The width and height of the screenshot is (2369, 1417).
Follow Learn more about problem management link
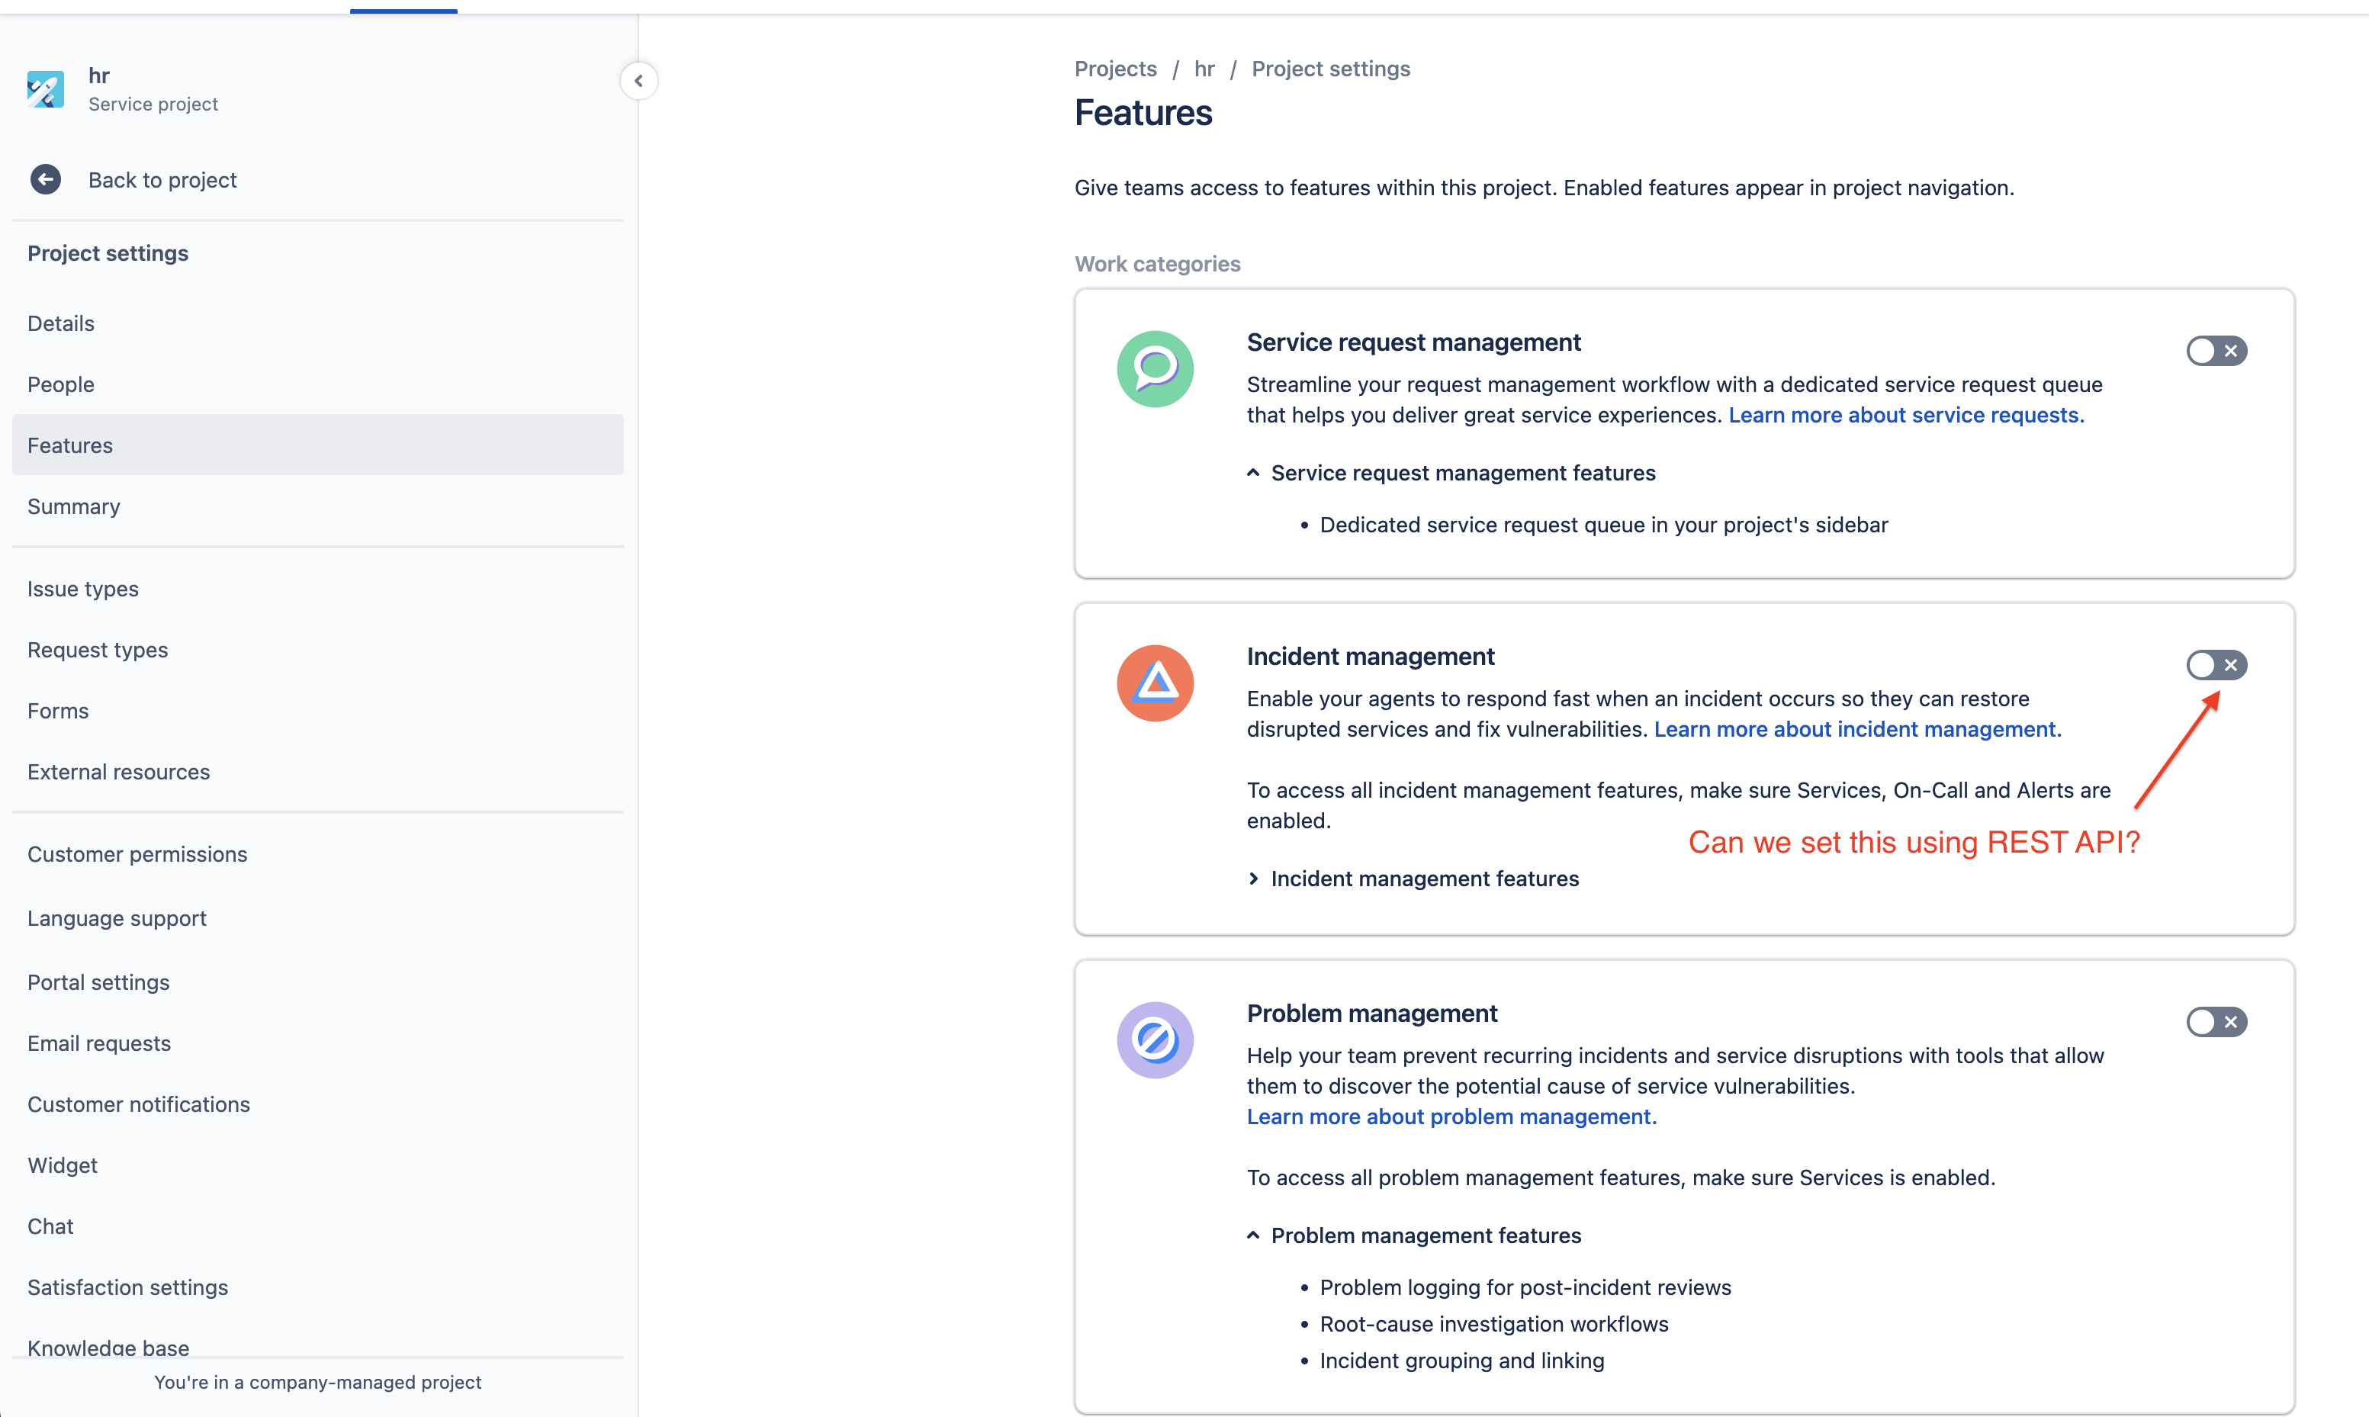tap(1451, 1117)
